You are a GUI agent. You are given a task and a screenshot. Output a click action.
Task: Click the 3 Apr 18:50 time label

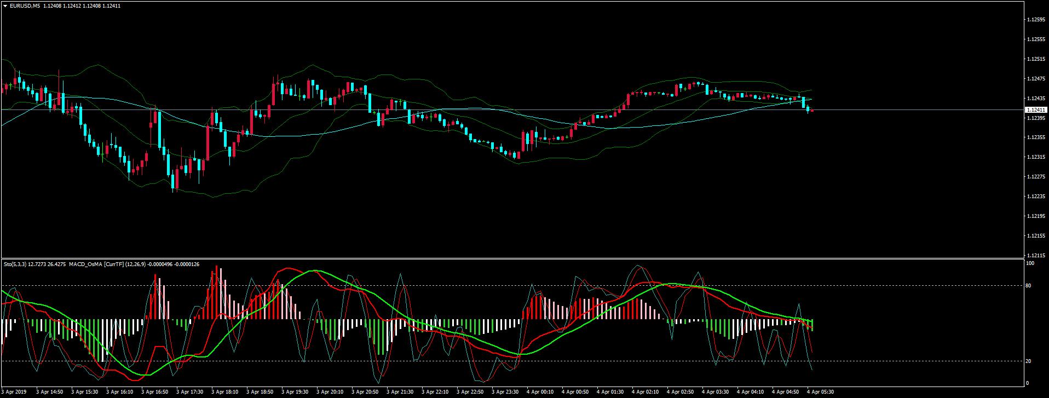(x=260, y=392)
